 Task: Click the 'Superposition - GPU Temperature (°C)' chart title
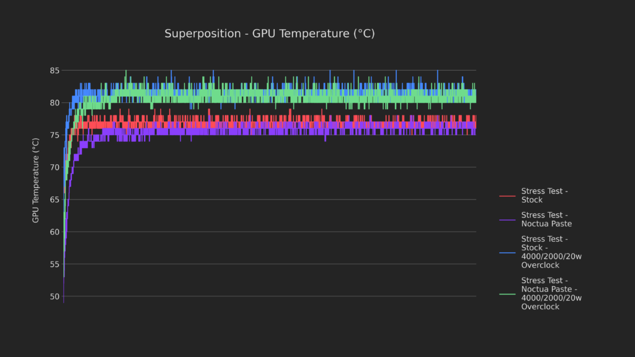coord(269,33)
